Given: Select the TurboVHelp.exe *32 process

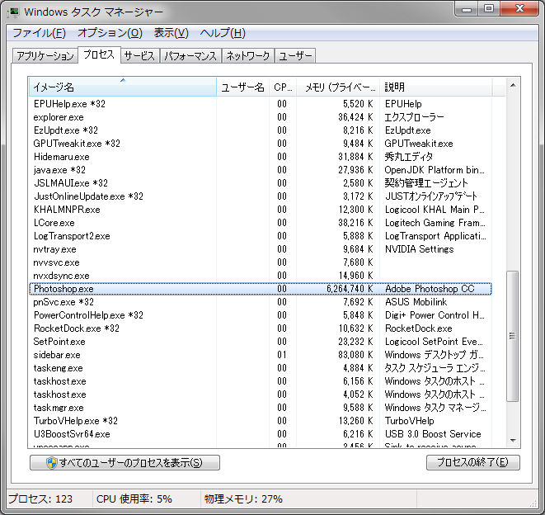Looking at the screenshot, I should [x=261, y=421].
